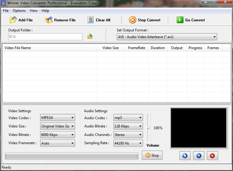Click the 100% volume value
233x171 pixels.
pos(158,128)
